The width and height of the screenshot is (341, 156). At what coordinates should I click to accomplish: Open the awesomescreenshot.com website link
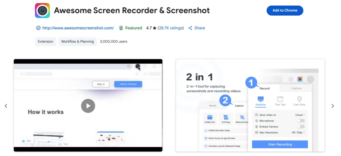point(78,28)
